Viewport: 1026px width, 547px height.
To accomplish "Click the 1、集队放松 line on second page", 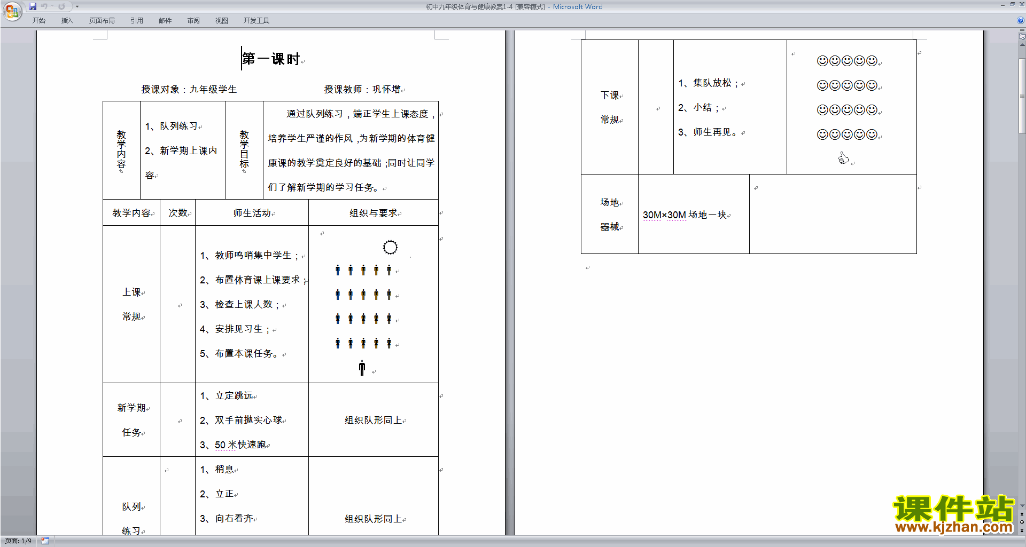I will (709, 83).
